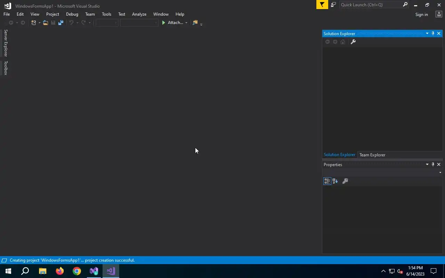The height and width of the screenshot is (278, 445).
Task: Click the taskbar Search magnifier
Action: pyautogui.click(x=25, y=271)
